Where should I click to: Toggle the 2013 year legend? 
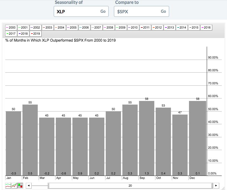point(170,27)
